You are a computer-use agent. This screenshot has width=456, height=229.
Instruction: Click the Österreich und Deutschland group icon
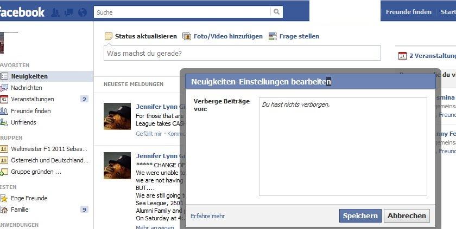(4, 160)
